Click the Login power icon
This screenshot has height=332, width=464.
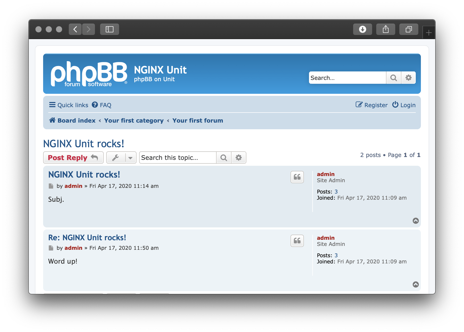395,105
